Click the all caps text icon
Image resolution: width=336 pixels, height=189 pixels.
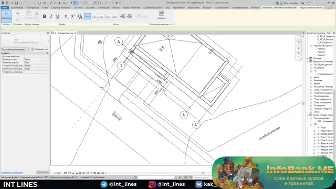[80, 16]
